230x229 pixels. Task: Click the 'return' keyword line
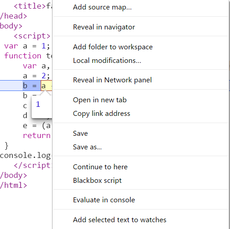(x=37, y=135)
